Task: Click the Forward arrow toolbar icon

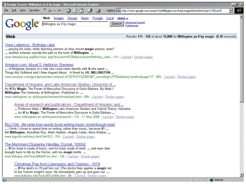Action: point(59,11)
